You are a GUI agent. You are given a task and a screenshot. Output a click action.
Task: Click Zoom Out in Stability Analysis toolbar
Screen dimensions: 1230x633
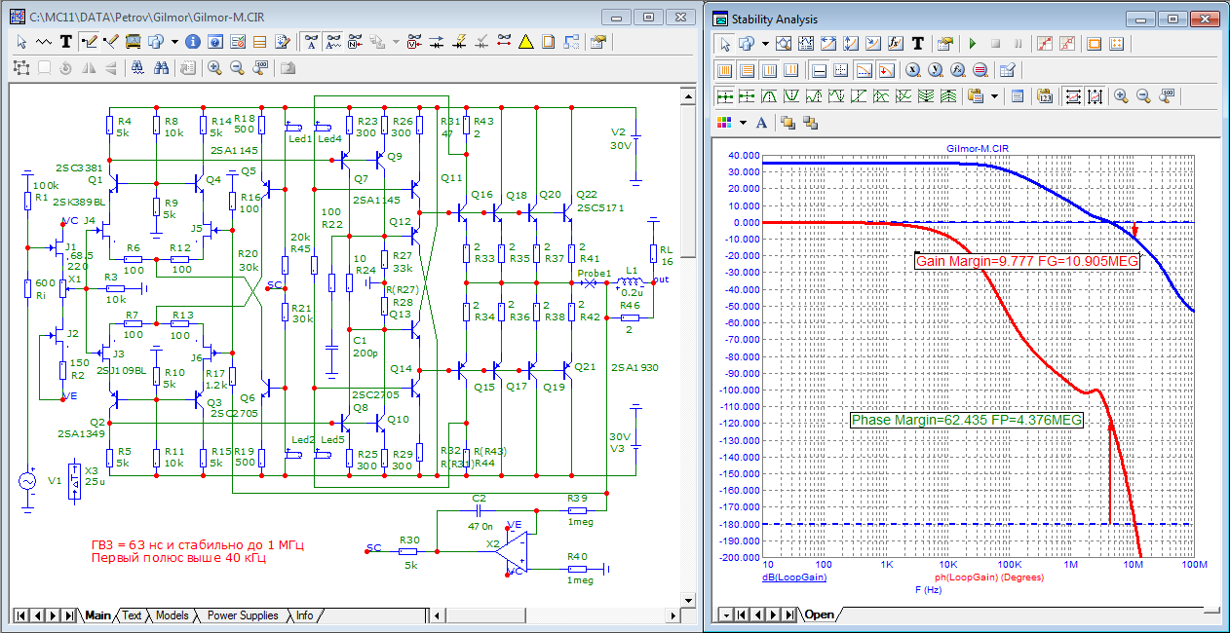(1143, 95)
